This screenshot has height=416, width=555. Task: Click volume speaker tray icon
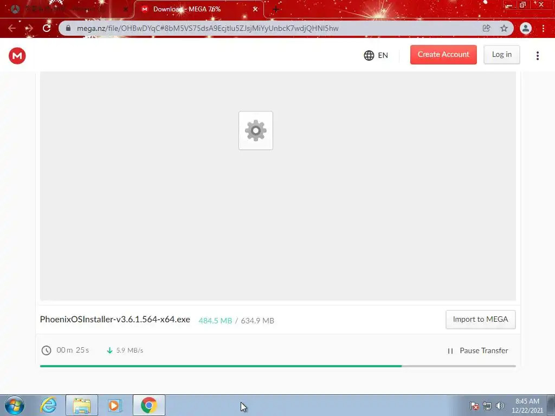pyautogui.click(x=500, y=406)
